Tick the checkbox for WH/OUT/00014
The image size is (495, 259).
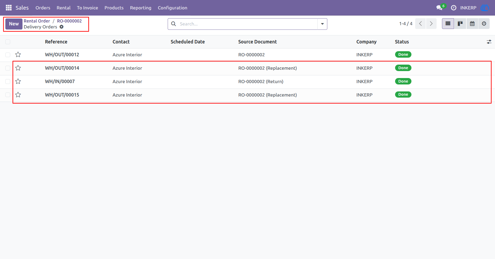(x=8, y=68)
